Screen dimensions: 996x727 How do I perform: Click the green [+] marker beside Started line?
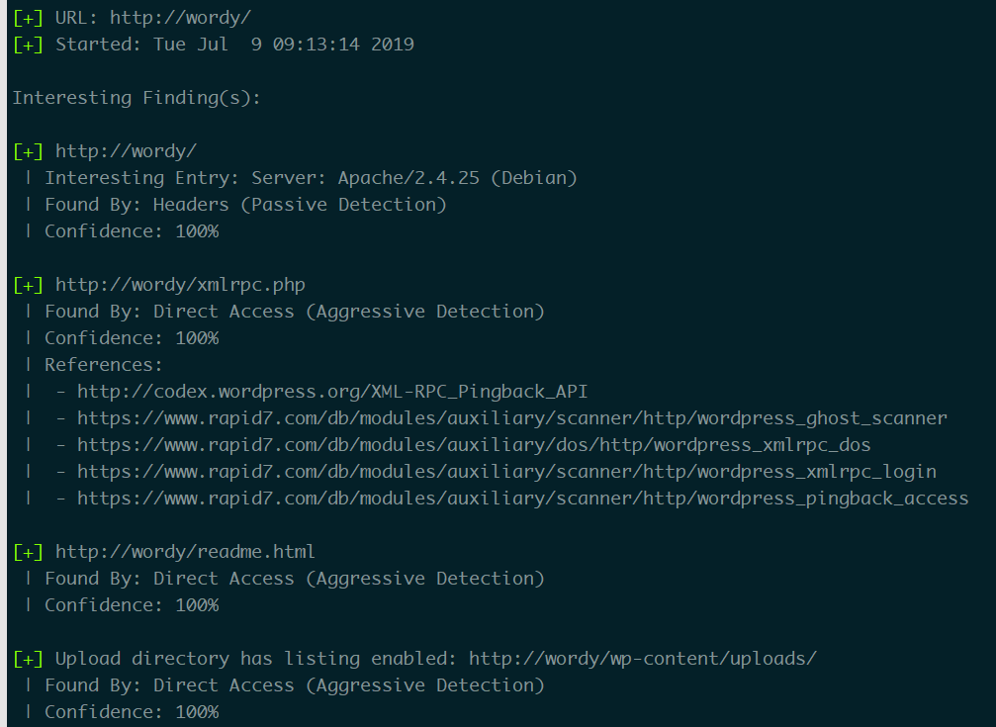29,45
